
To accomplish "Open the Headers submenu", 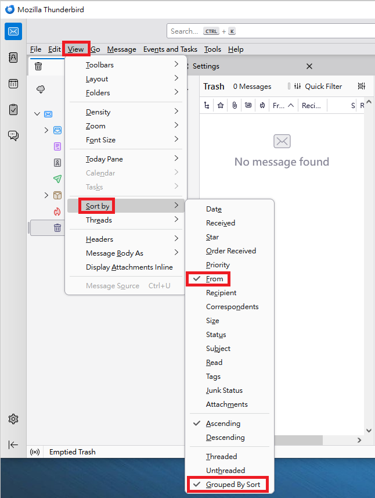I will [125, 239].
